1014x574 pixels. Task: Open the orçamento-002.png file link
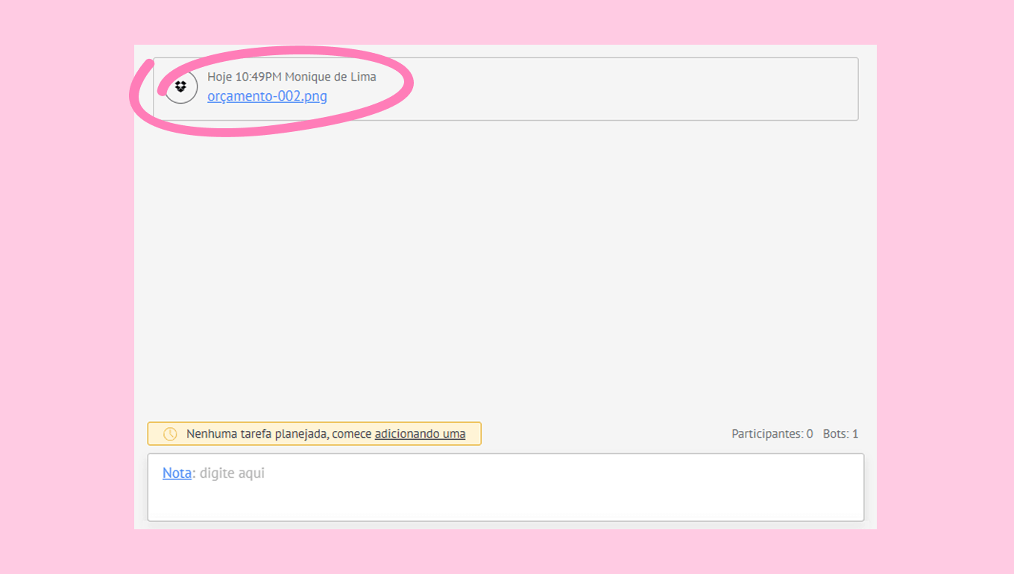[267, 96]
